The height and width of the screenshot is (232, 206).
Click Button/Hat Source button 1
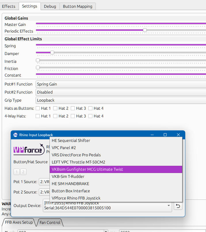[17, 172]
